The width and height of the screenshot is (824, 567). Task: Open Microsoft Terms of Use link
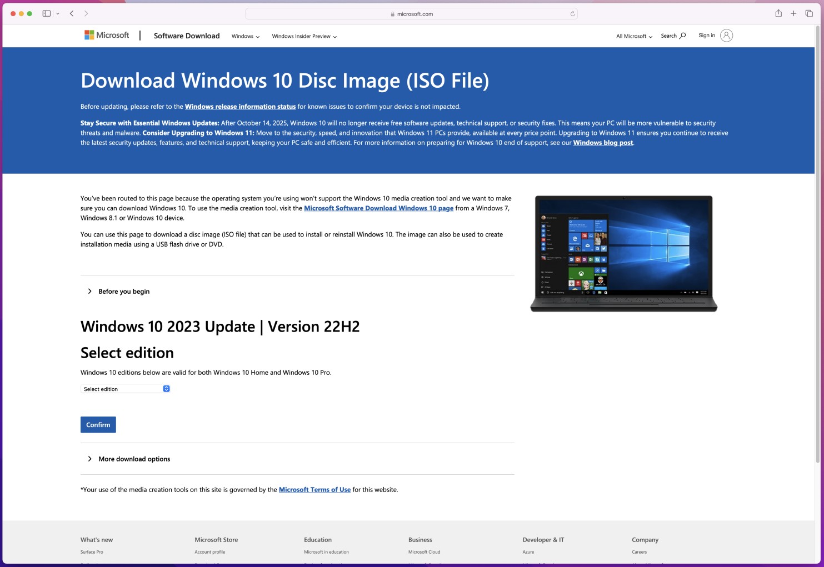314,490
